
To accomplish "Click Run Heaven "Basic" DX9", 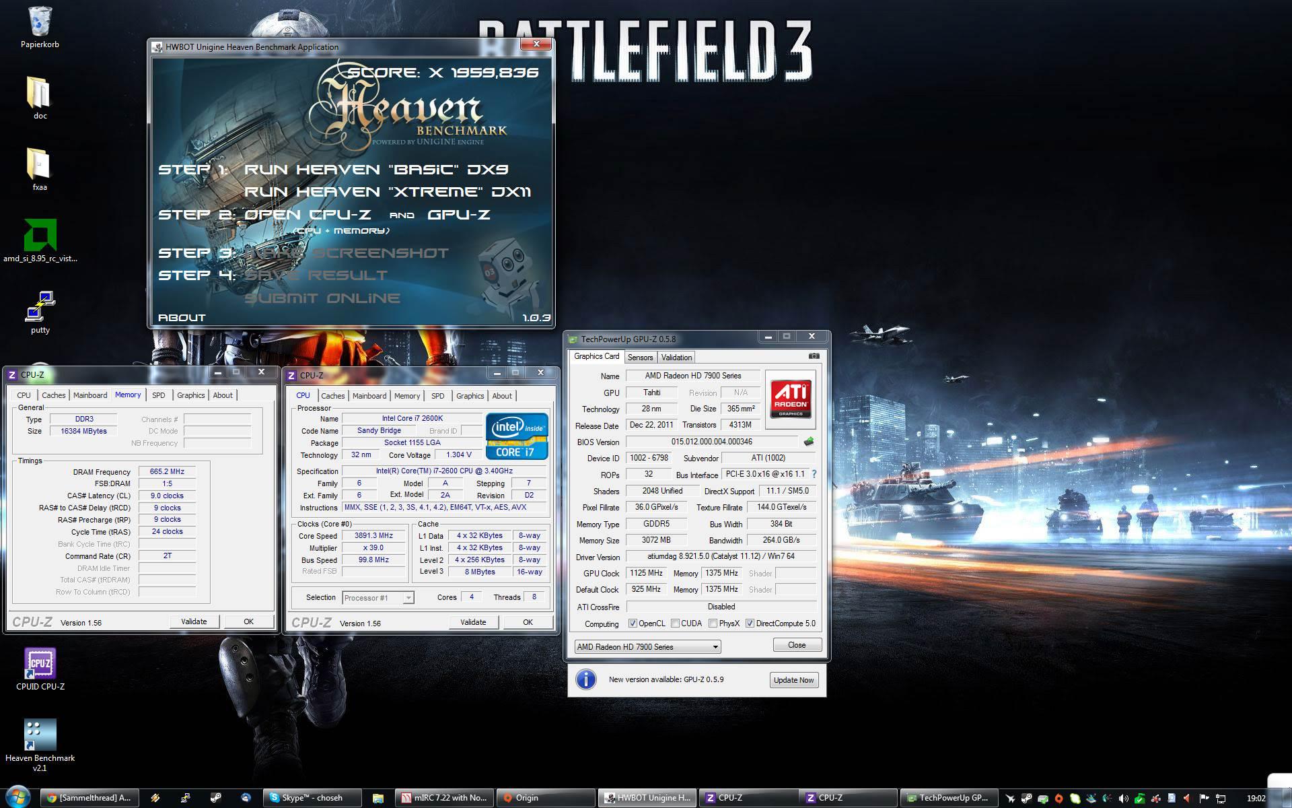I will click(x=375, y=170).
